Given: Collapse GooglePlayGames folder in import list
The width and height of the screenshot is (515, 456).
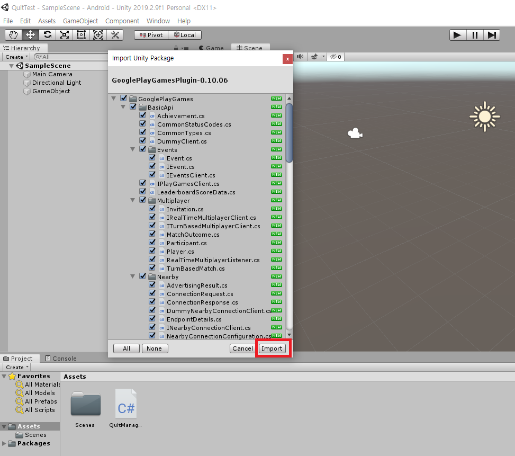Looking at the screenshot, I should click(114, 99).
